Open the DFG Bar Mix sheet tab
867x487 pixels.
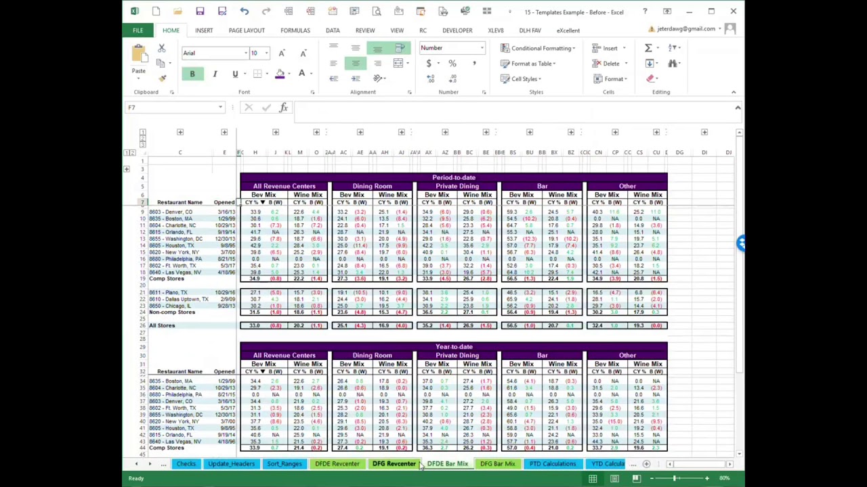click(x=497, y=464)
